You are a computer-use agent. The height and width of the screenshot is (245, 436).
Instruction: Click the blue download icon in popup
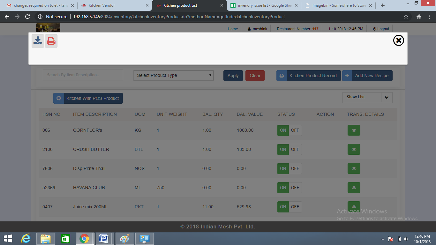tap(38, 41)
